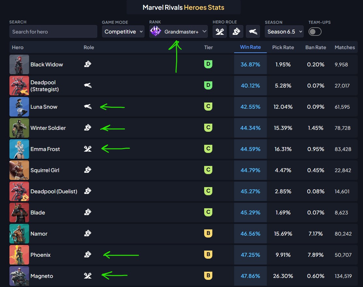The height and width of the screenshot is (287, 363).
Task: Click Winter Soldier's C tier badge
Action: pos(208,128)
